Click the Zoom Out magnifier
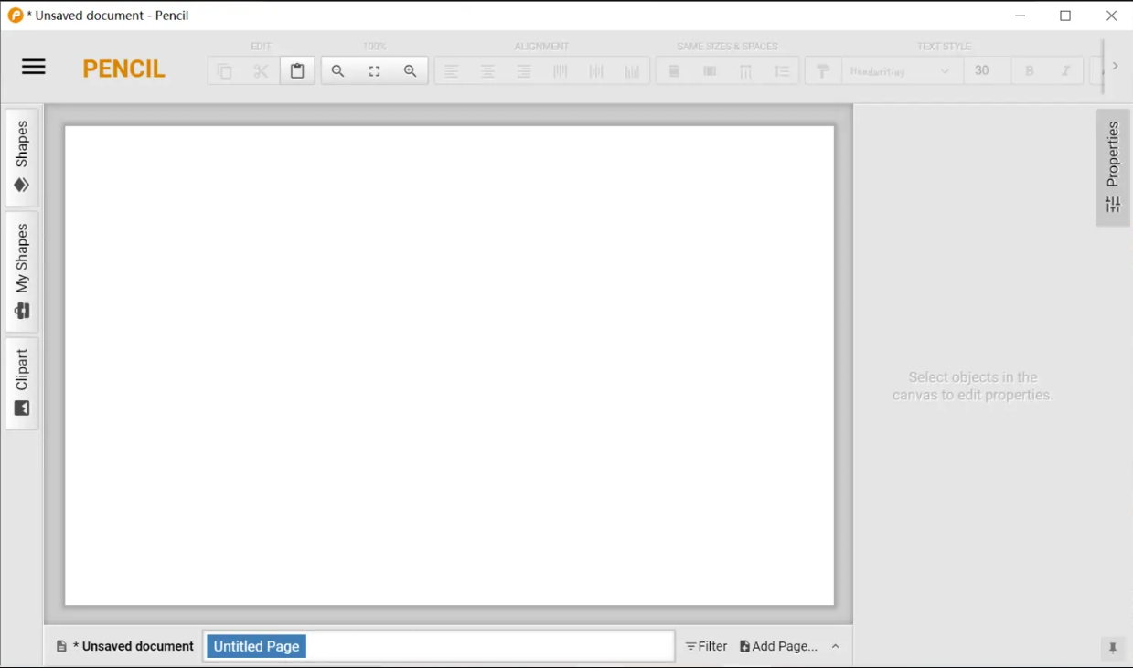The image size is (1133, 668). coord(338,71)
